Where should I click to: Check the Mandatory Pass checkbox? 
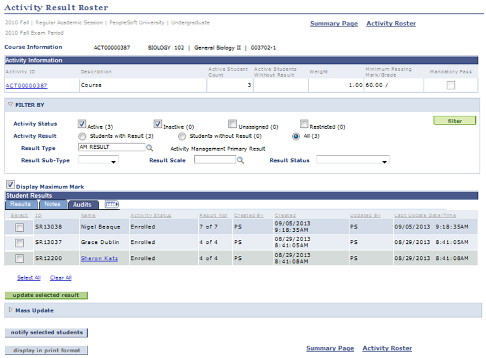coord(451,84)
